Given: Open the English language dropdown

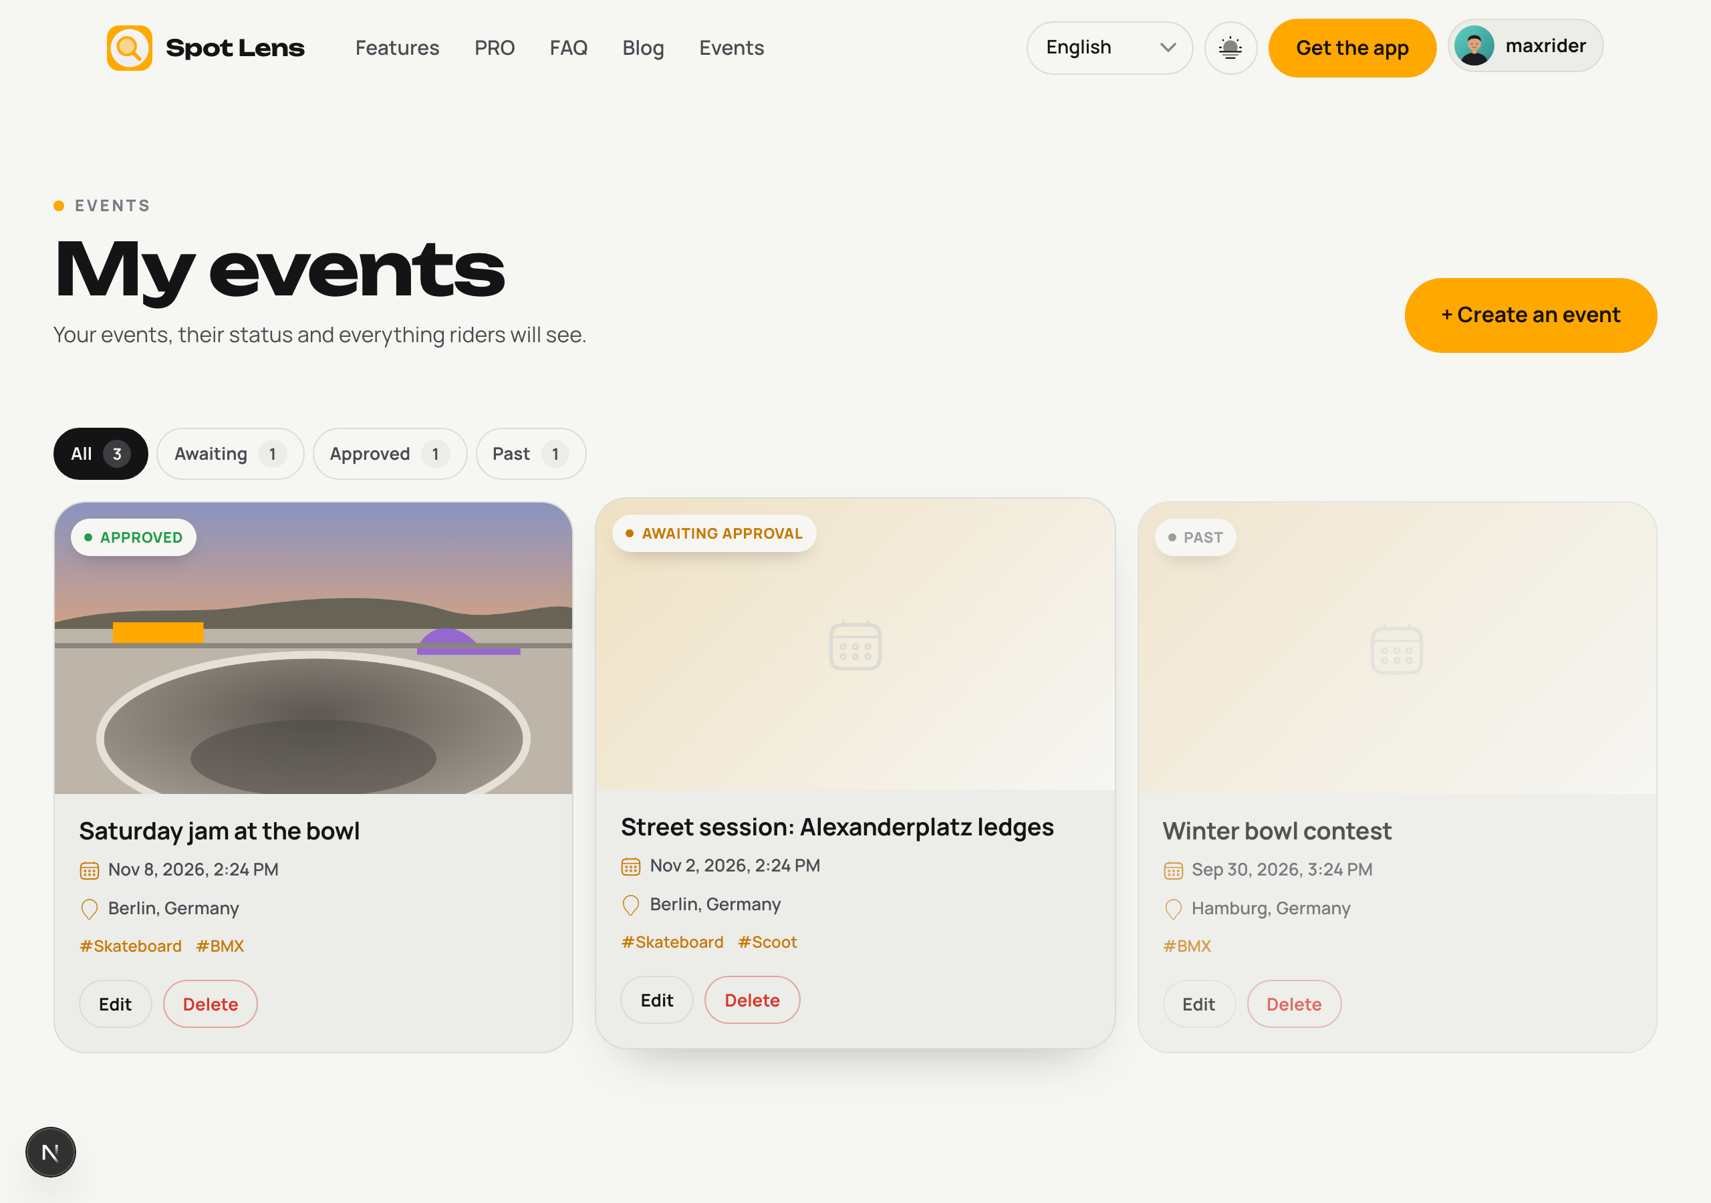Looking at the screenshot, I should click(x=1109, y=47).
